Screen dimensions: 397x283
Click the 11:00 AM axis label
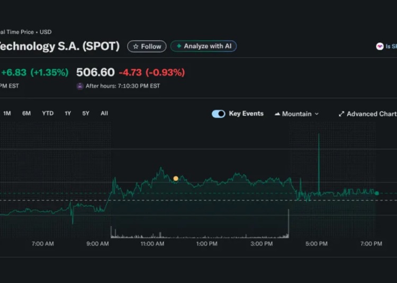pyautogui.click(x=152, y=243)
